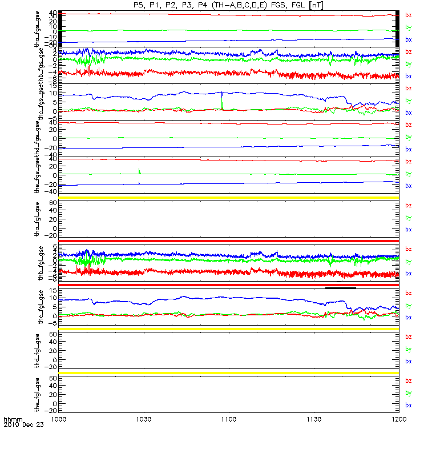Click the 'hhmm' axis unit label

tap(13, 419)
